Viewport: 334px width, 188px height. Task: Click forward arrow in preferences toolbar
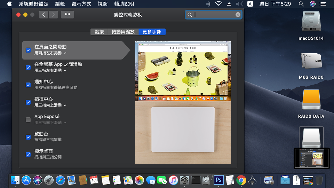pyautogui.click(x=53, y=15)
